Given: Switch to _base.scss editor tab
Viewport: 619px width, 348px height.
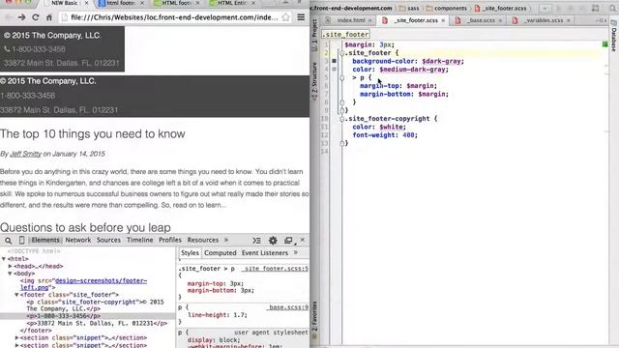Looking at the screenshot, I should click(481, 20).
